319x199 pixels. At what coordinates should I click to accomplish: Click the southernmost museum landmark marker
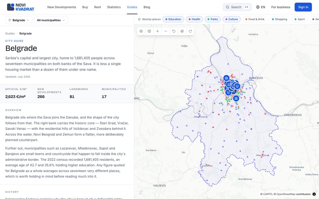(236, 99)
